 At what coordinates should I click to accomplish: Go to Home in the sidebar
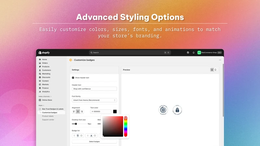coord(45,59)
